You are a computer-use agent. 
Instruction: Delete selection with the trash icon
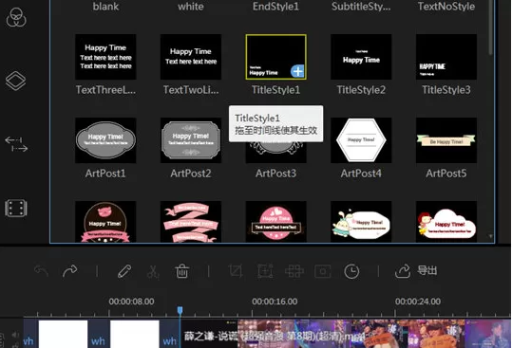[x=181, y=271]
